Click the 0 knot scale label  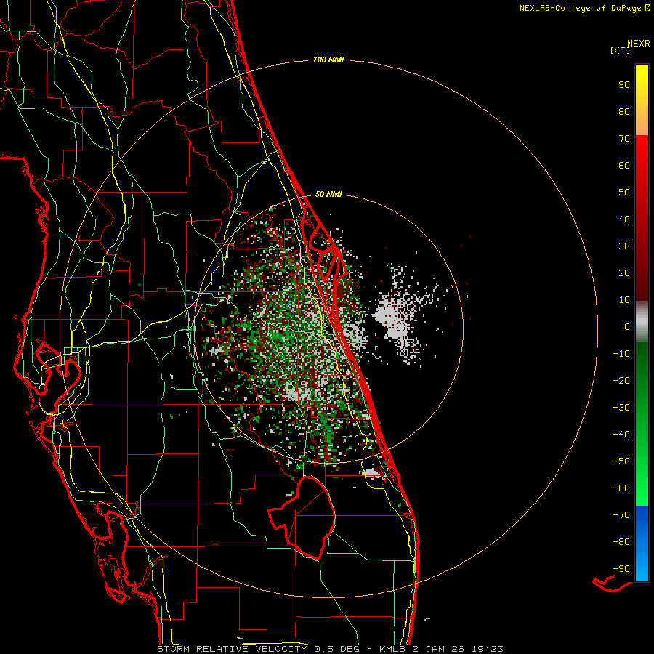click(x=627, y=326)
